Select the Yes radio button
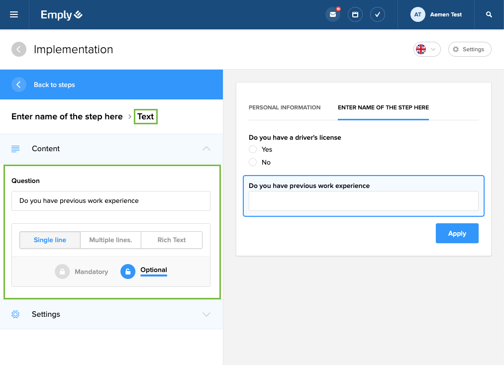The width and height of the screenshot is (504, 365). (x=253, y=149)
